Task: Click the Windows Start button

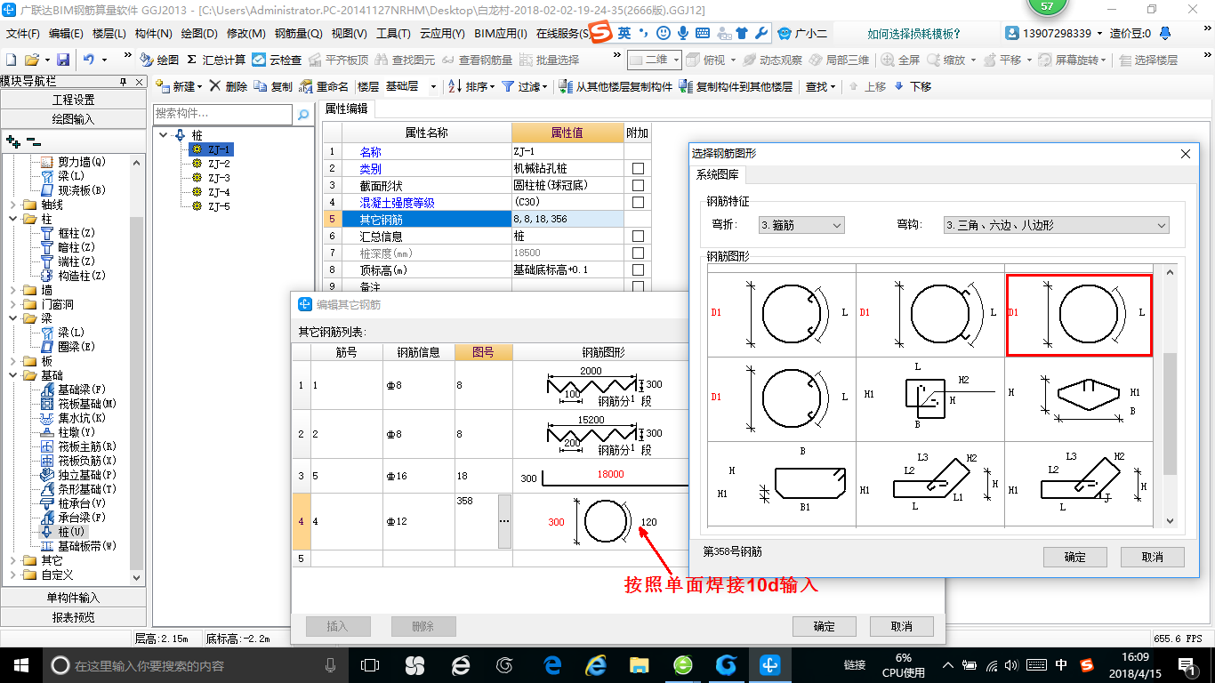Action: [x=20, y=664]
